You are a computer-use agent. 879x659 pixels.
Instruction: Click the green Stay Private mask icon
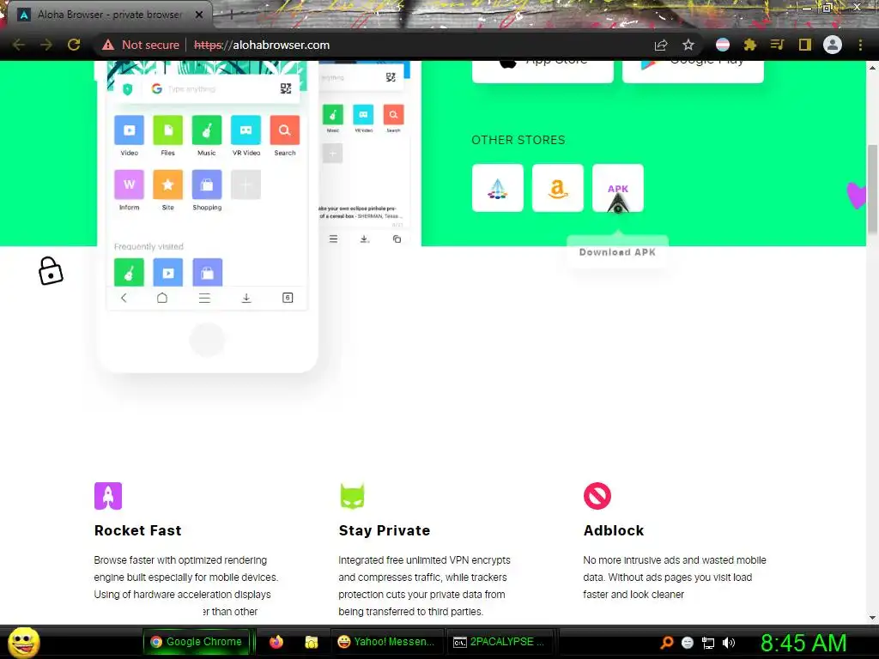pyautogui.click(x=352, y=496)
